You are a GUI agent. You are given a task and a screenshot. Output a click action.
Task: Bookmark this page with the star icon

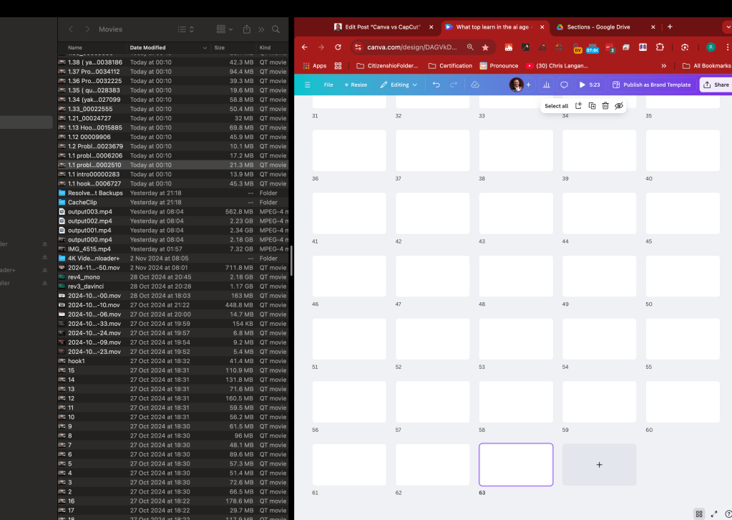point(485,47)
